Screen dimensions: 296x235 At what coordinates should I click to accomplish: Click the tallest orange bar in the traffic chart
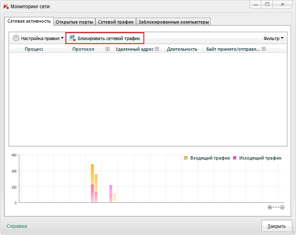[92, 183]
